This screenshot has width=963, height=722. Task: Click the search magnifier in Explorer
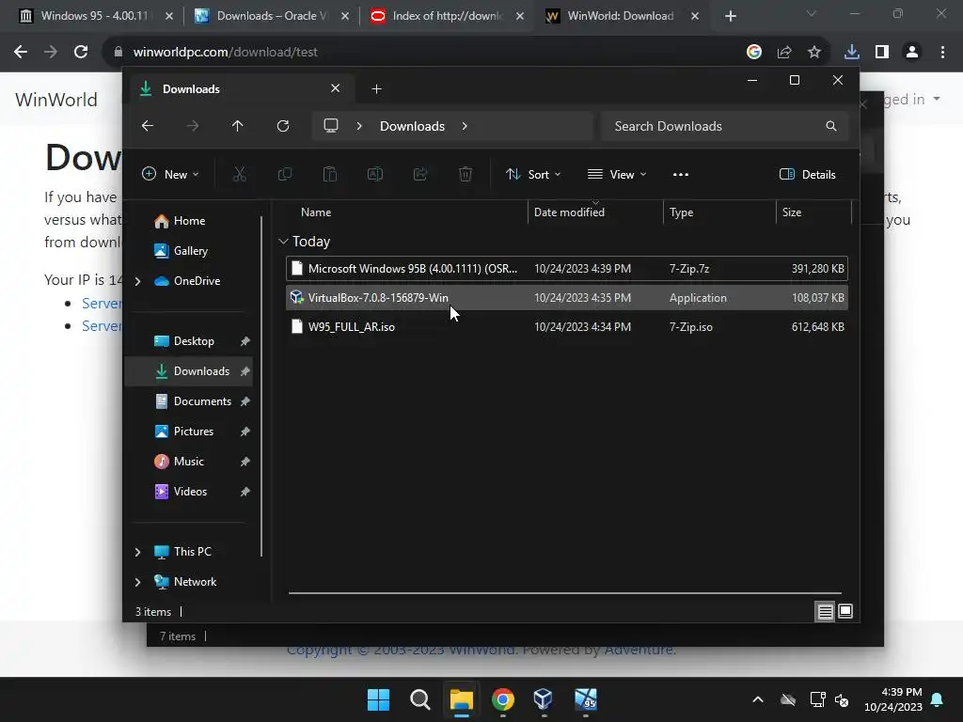(831, 126)
